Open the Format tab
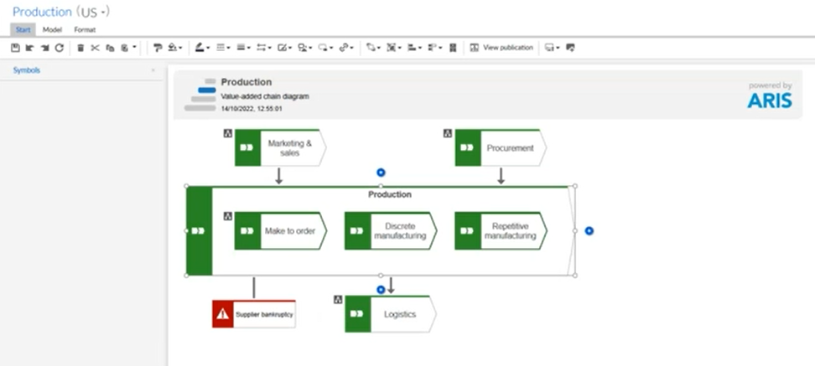The width and height of the screenshot is (815, 366). [85, 29]
